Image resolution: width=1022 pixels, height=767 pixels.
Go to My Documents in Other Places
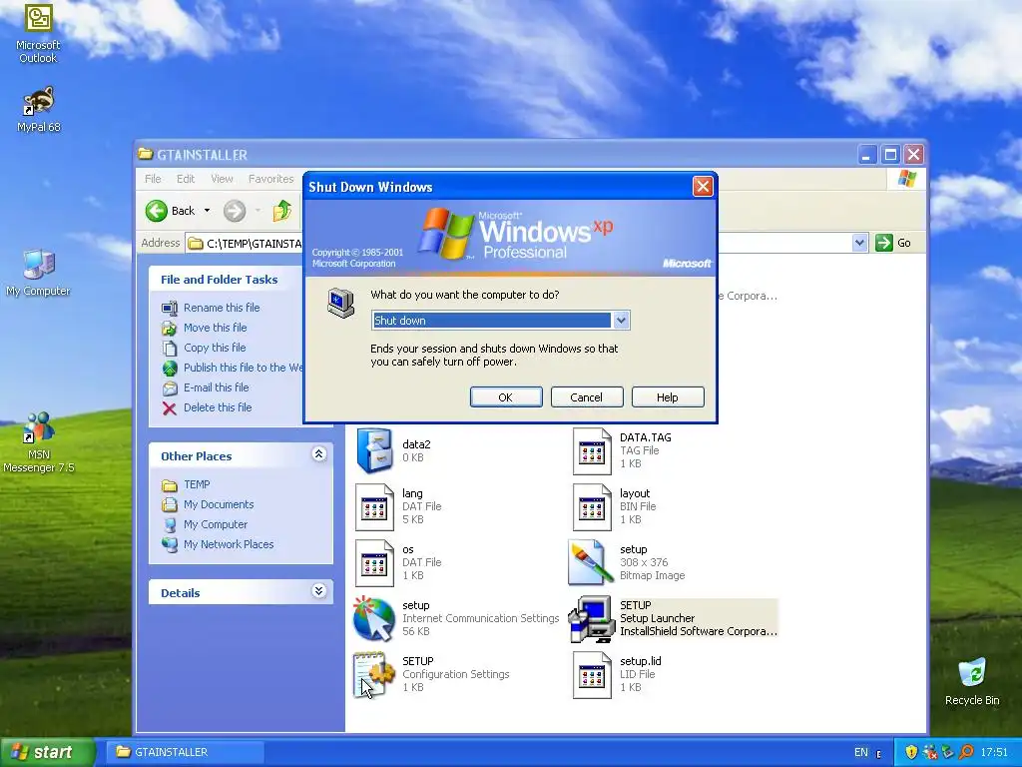pyautogui.click(x=219, y=504)
